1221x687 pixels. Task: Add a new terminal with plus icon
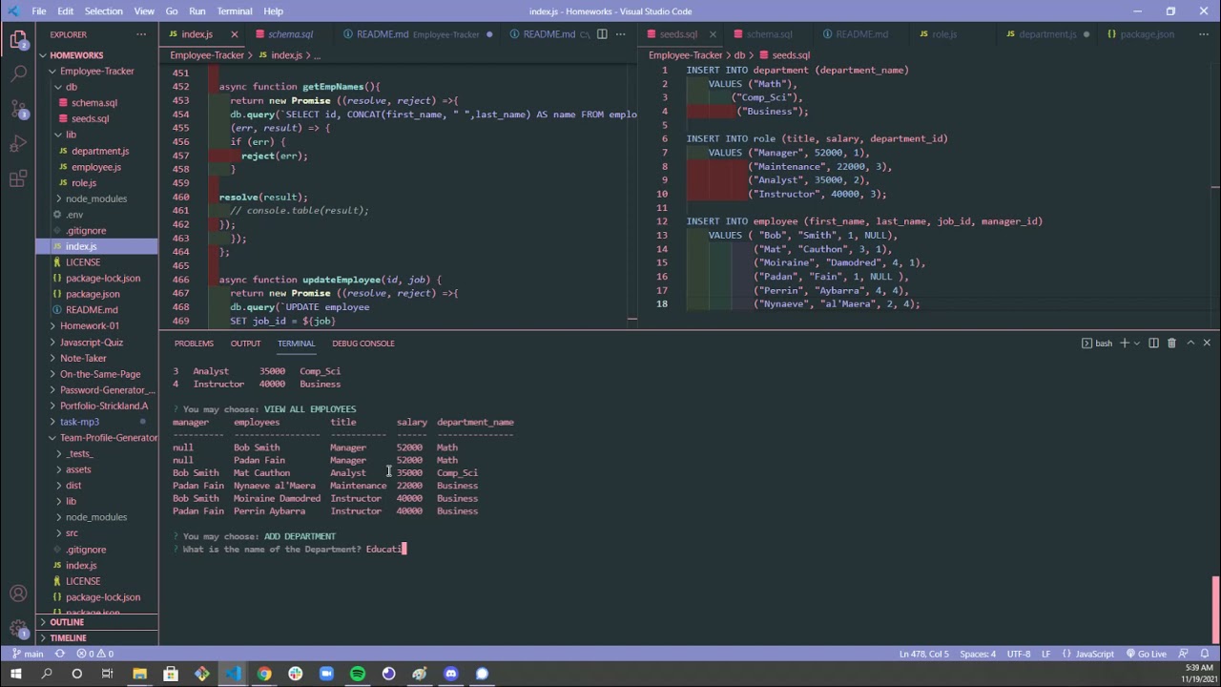click(x=1125, y=343)
